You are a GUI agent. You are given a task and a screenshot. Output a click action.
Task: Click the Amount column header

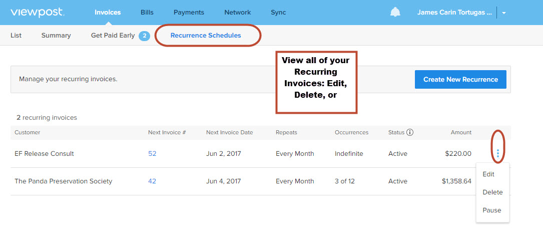tap(461, 132)
